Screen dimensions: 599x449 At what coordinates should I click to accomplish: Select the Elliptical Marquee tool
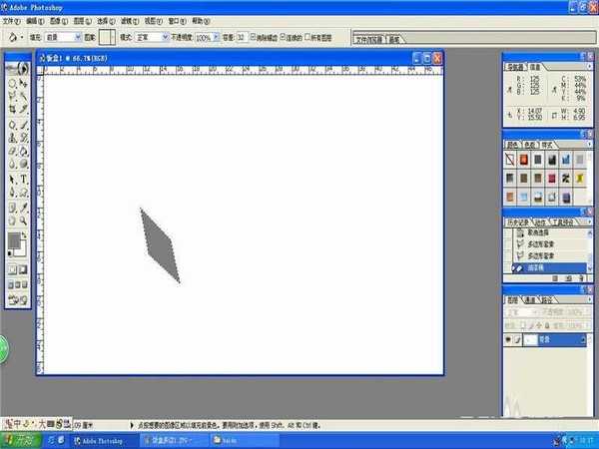point(12,84)
